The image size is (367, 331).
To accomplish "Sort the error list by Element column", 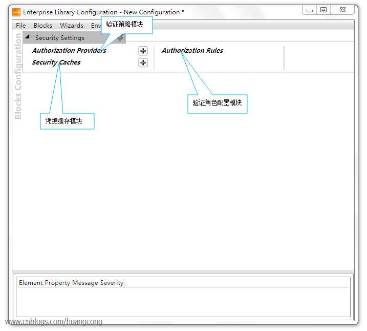I will pos(31,283).
